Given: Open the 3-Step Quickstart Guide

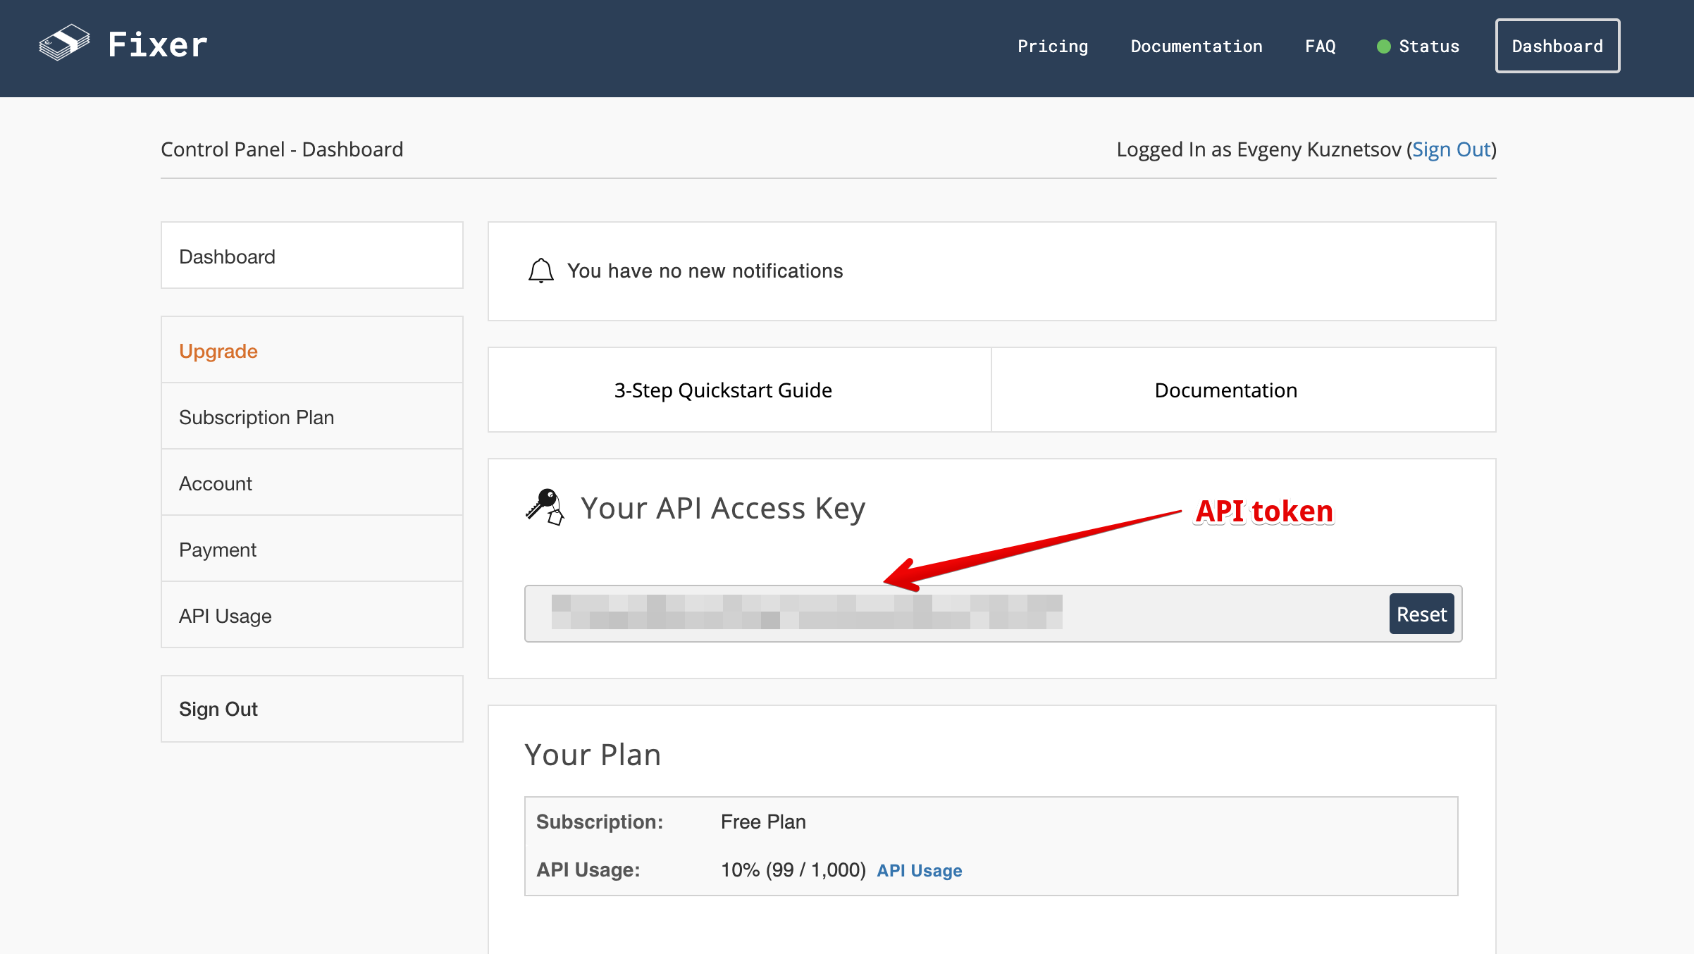Looking at the screenshot, I should [x=740, y=390].
